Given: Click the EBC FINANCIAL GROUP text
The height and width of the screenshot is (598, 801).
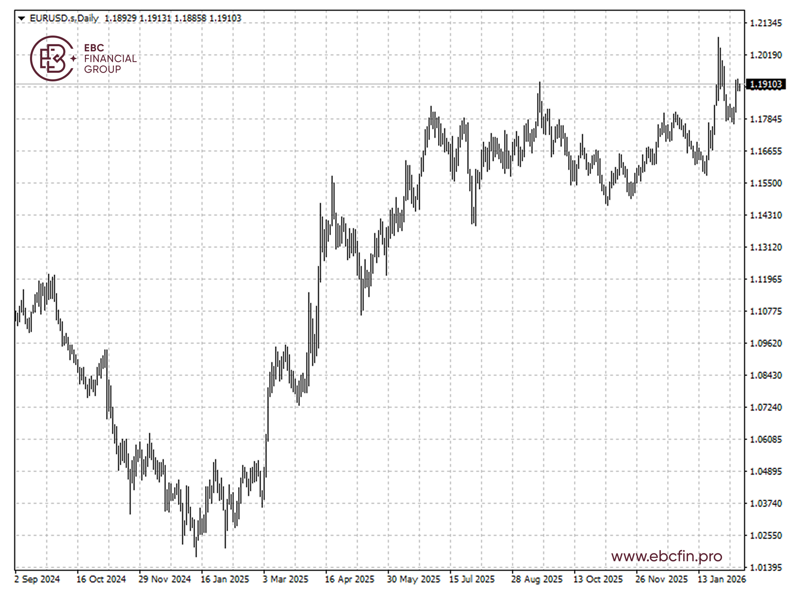Looking at the screenshot, I should pyautogui.click(x=110, y=58).
